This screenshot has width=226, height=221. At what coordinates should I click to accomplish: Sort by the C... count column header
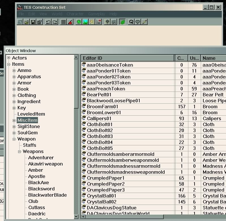[182, 58]
